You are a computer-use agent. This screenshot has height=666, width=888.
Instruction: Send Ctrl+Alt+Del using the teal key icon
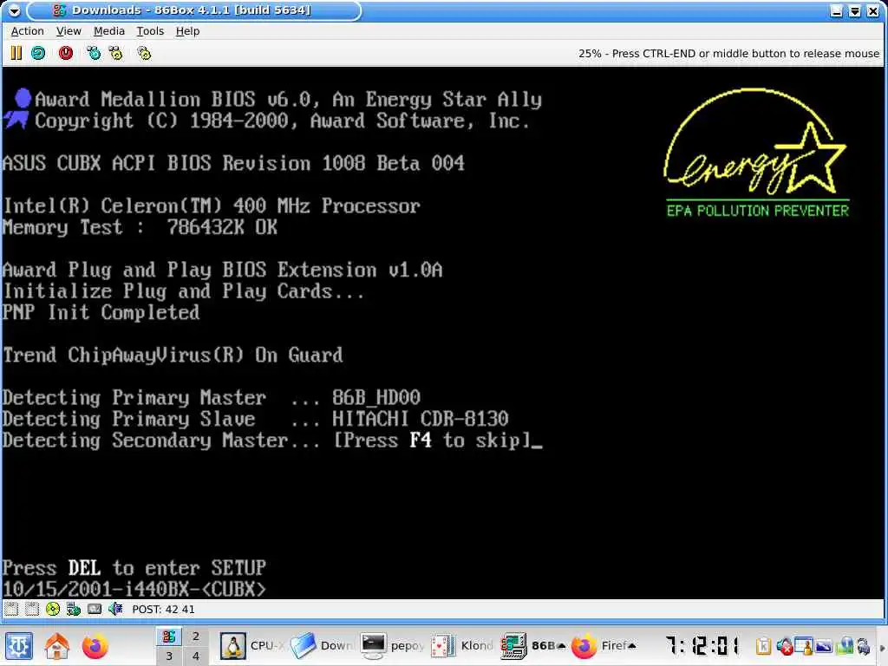tap(94, 53)
